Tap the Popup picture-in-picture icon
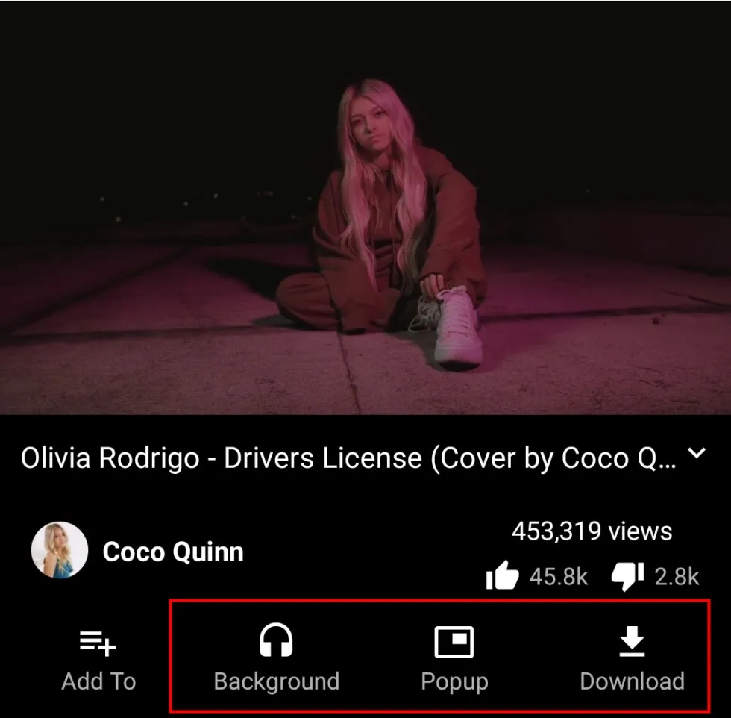The height and width of the screenshot is (718, 731). [x=454, y=642]
